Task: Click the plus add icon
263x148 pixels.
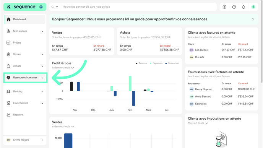Action: pyautogui.click(x=224, y=7)
